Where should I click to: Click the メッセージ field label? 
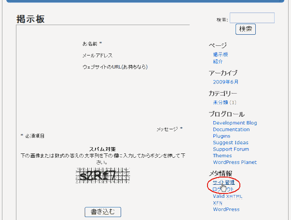tap(167, 129)
